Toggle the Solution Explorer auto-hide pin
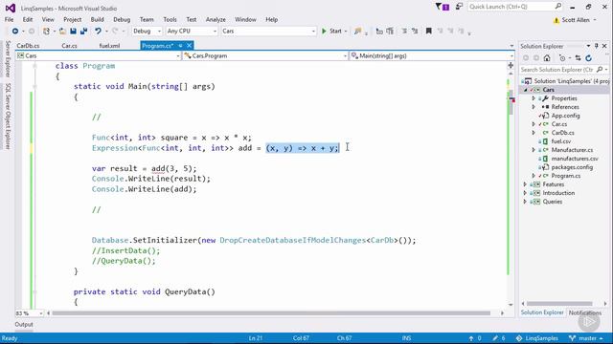 (x=596, y=46)
